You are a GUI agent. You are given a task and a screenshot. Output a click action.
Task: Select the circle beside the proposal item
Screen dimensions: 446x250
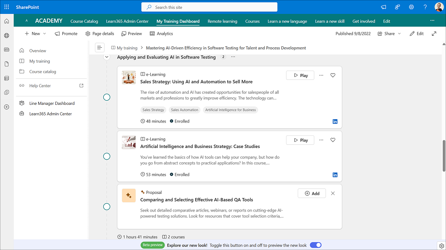tap(107, 206)
